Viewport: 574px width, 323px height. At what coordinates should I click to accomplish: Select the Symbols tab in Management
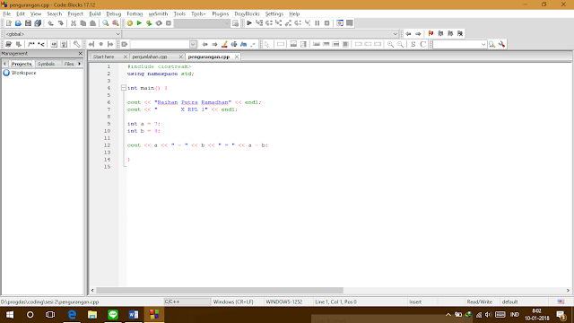[46, 64]
